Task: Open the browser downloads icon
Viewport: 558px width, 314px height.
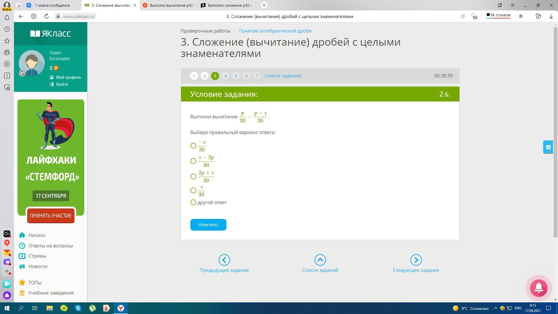Action: [551, 16]
